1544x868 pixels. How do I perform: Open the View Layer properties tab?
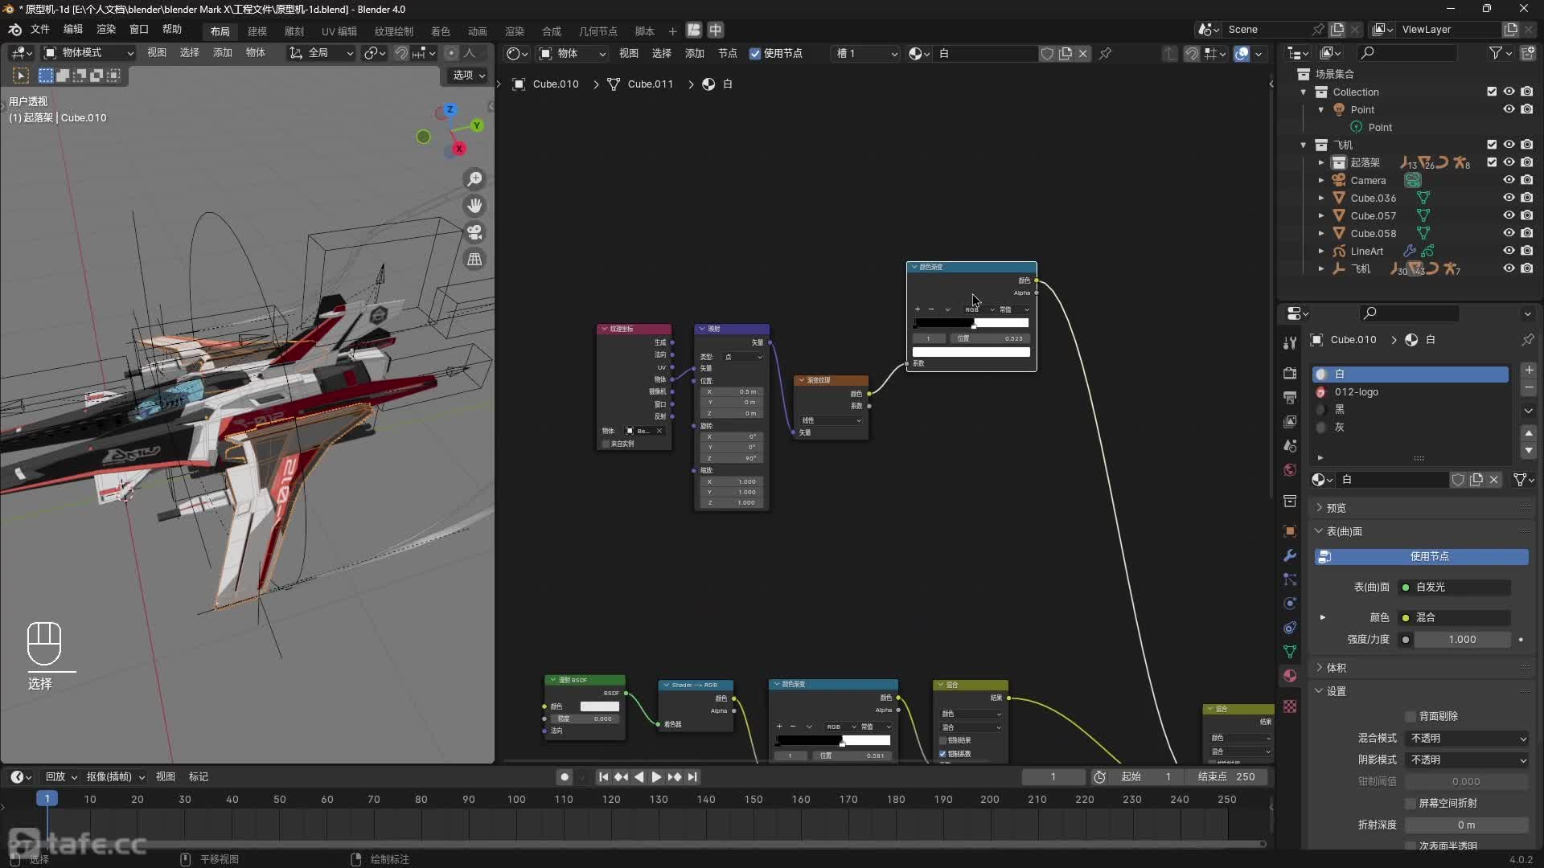[x=1290, y=421]
